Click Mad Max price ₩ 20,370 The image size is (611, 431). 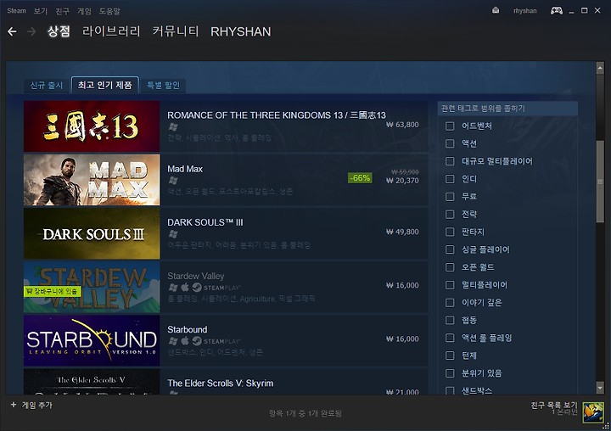point(402,181)
